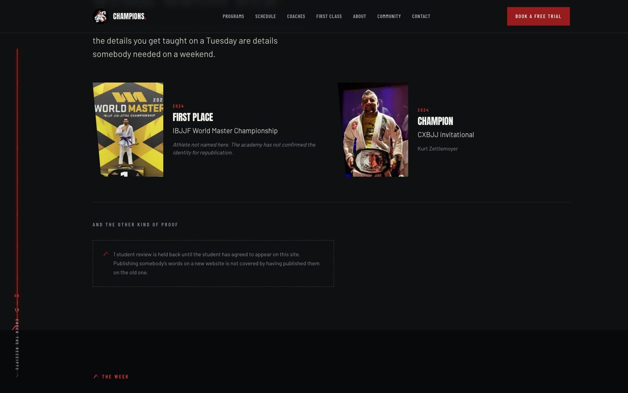
Task: Click Book a Free Trial button
Action: pos(538,16)
